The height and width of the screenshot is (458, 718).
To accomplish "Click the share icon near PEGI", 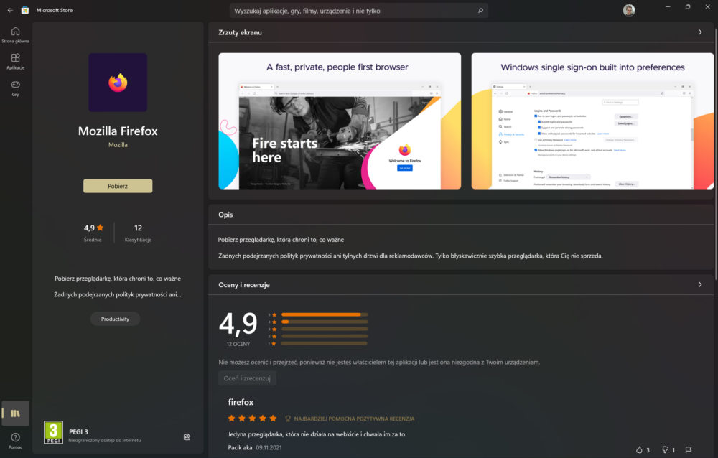I will 187,437.
